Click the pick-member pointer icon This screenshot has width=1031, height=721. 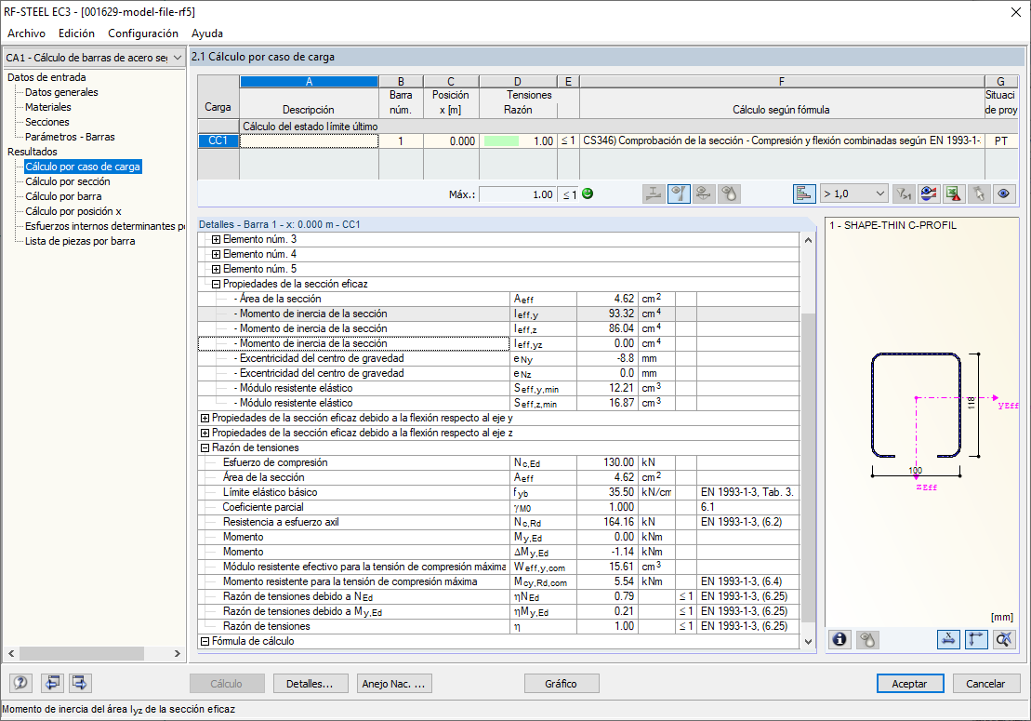click(x=979, y=194)
